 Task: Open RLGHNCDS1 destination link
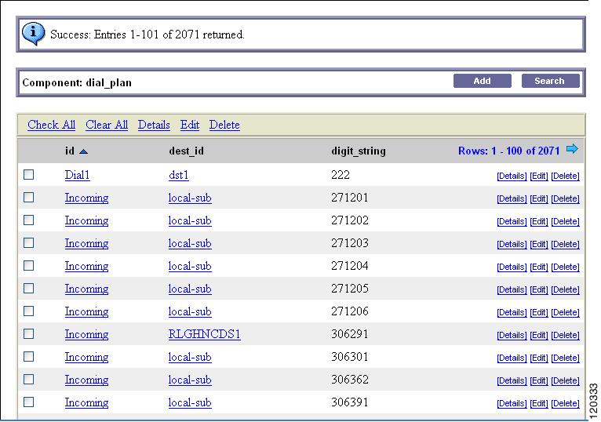click(x=204, y=334)
